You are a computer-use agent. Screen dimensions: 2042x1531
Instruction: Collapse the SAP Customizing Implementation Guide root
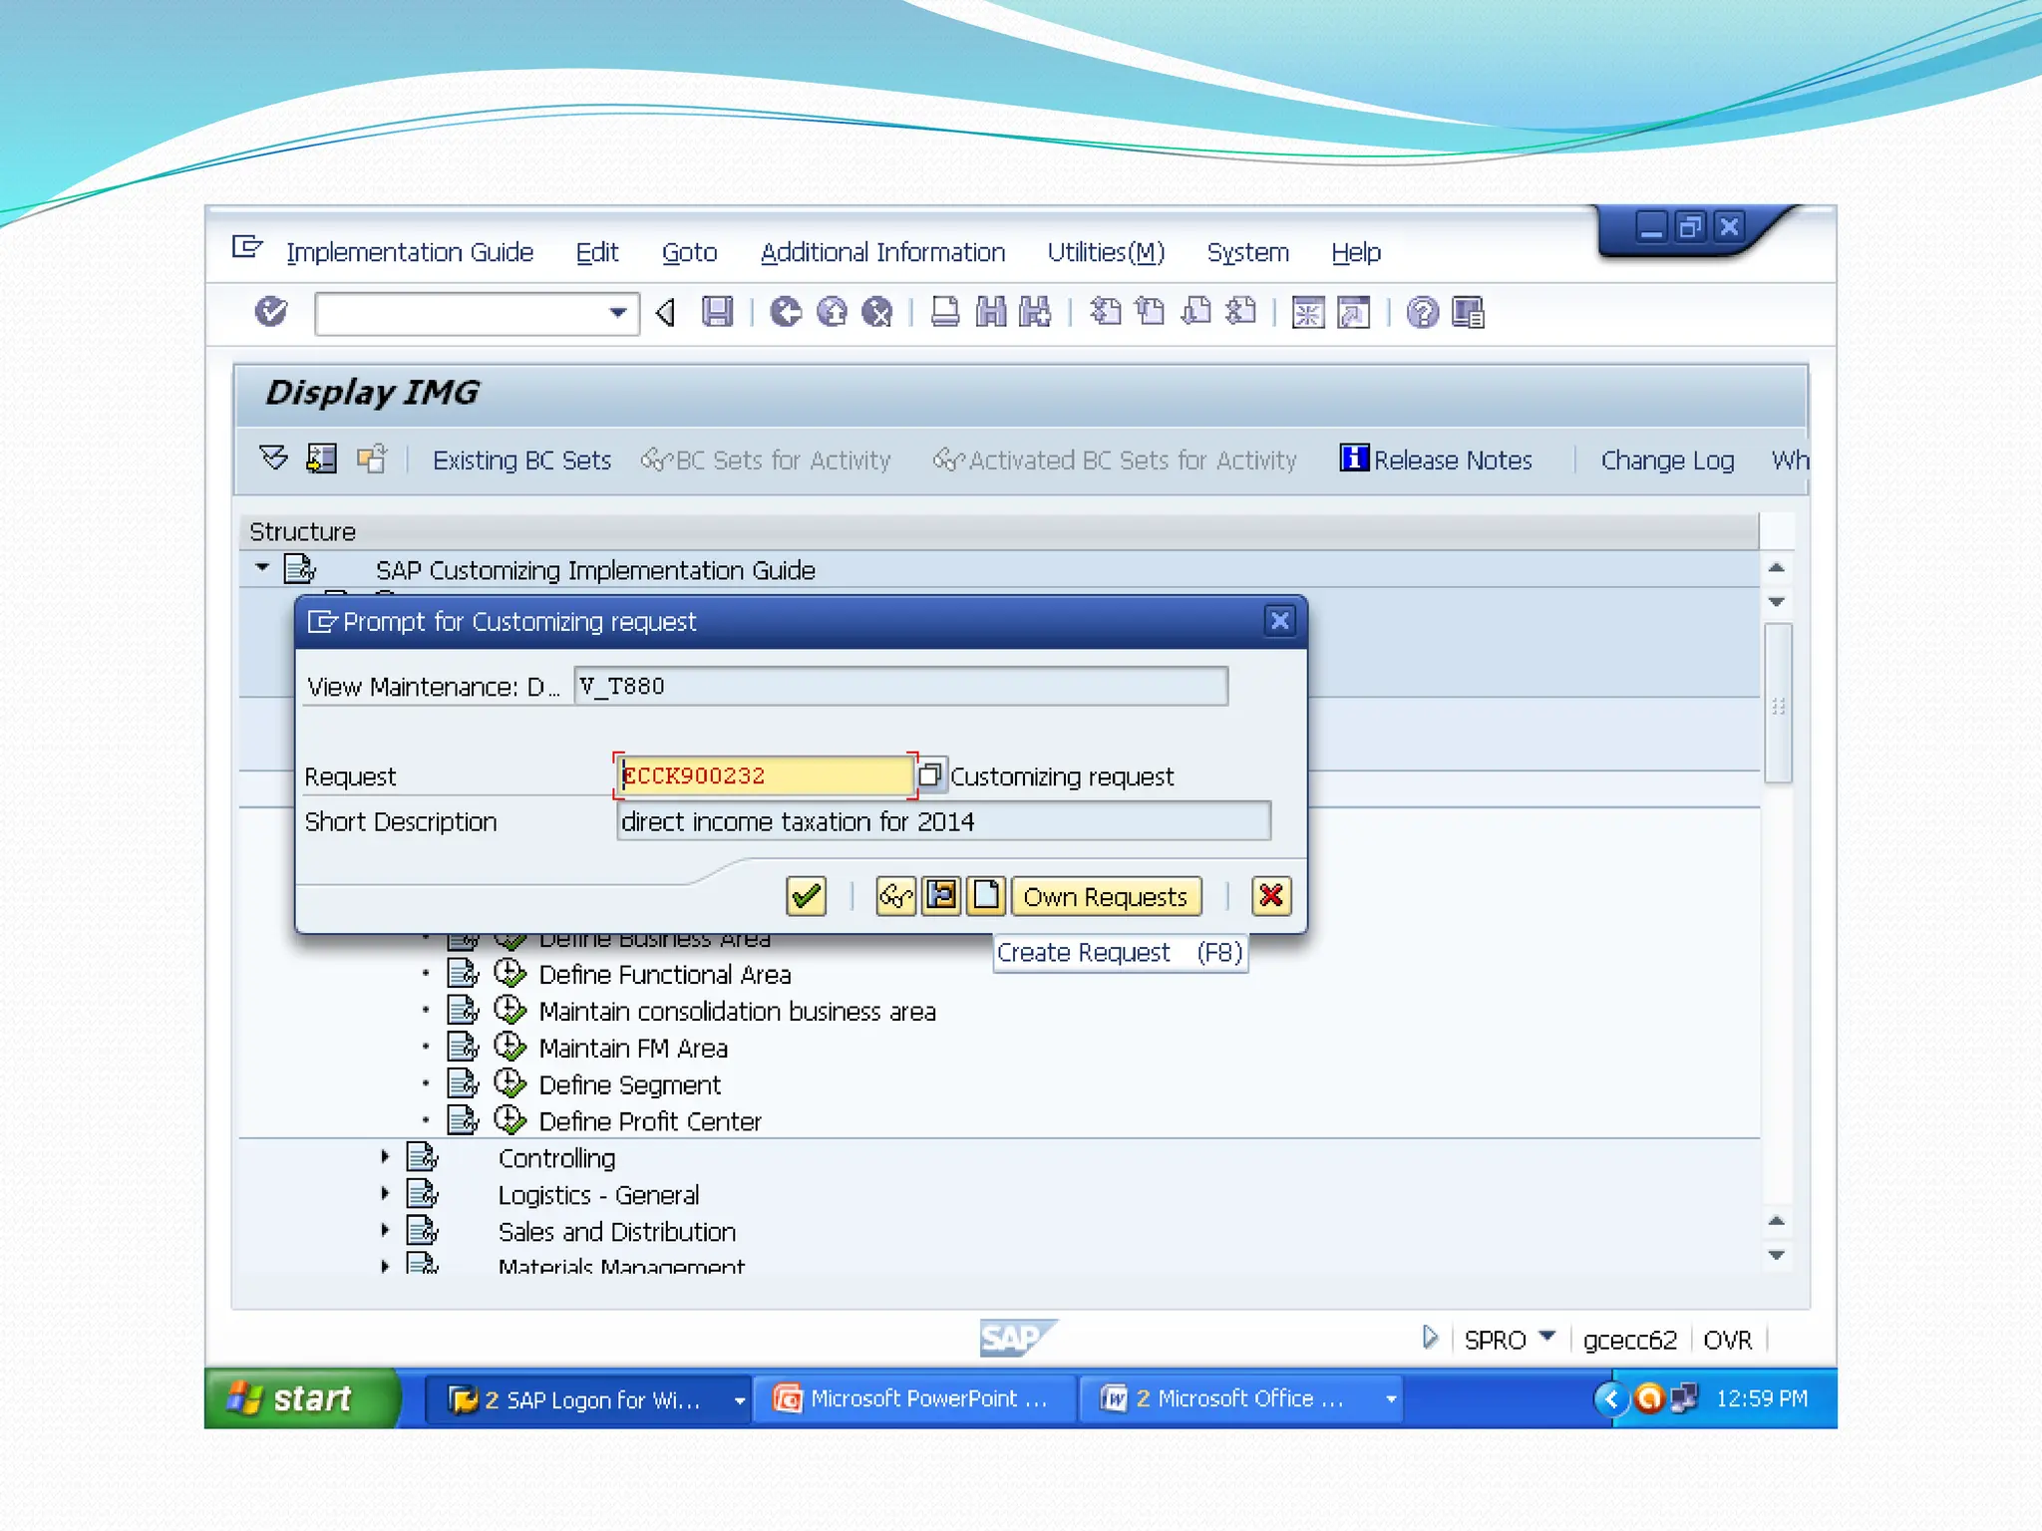tap(262, 568)
